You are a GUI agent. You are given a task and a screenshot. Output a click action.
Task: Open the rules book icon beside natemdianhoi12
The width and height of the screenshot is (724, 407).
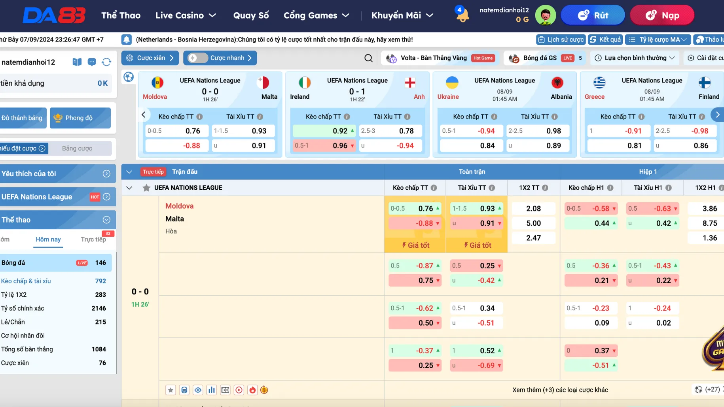coord(77,62)
